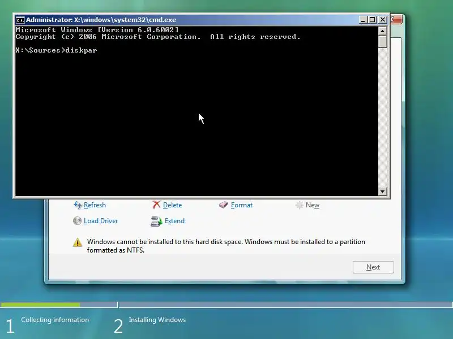Viewport: 453px width, 339px height.
Task: Click the Format eraser icon
Action: 223,205
